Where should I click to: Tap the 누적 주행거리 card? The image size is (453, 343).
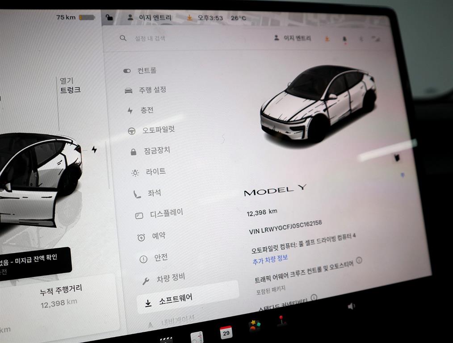coord(61,296)
